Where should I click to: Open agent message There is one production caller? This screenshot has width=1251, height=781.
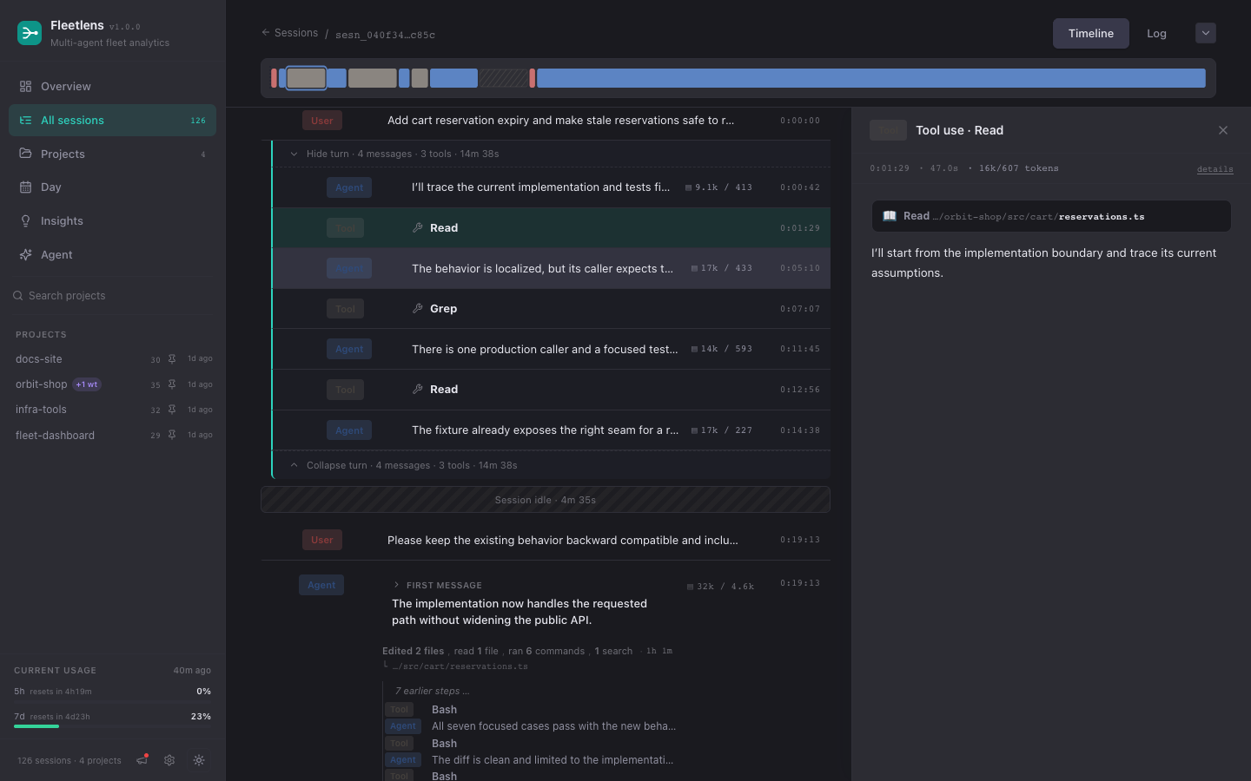tap(552, 349)
